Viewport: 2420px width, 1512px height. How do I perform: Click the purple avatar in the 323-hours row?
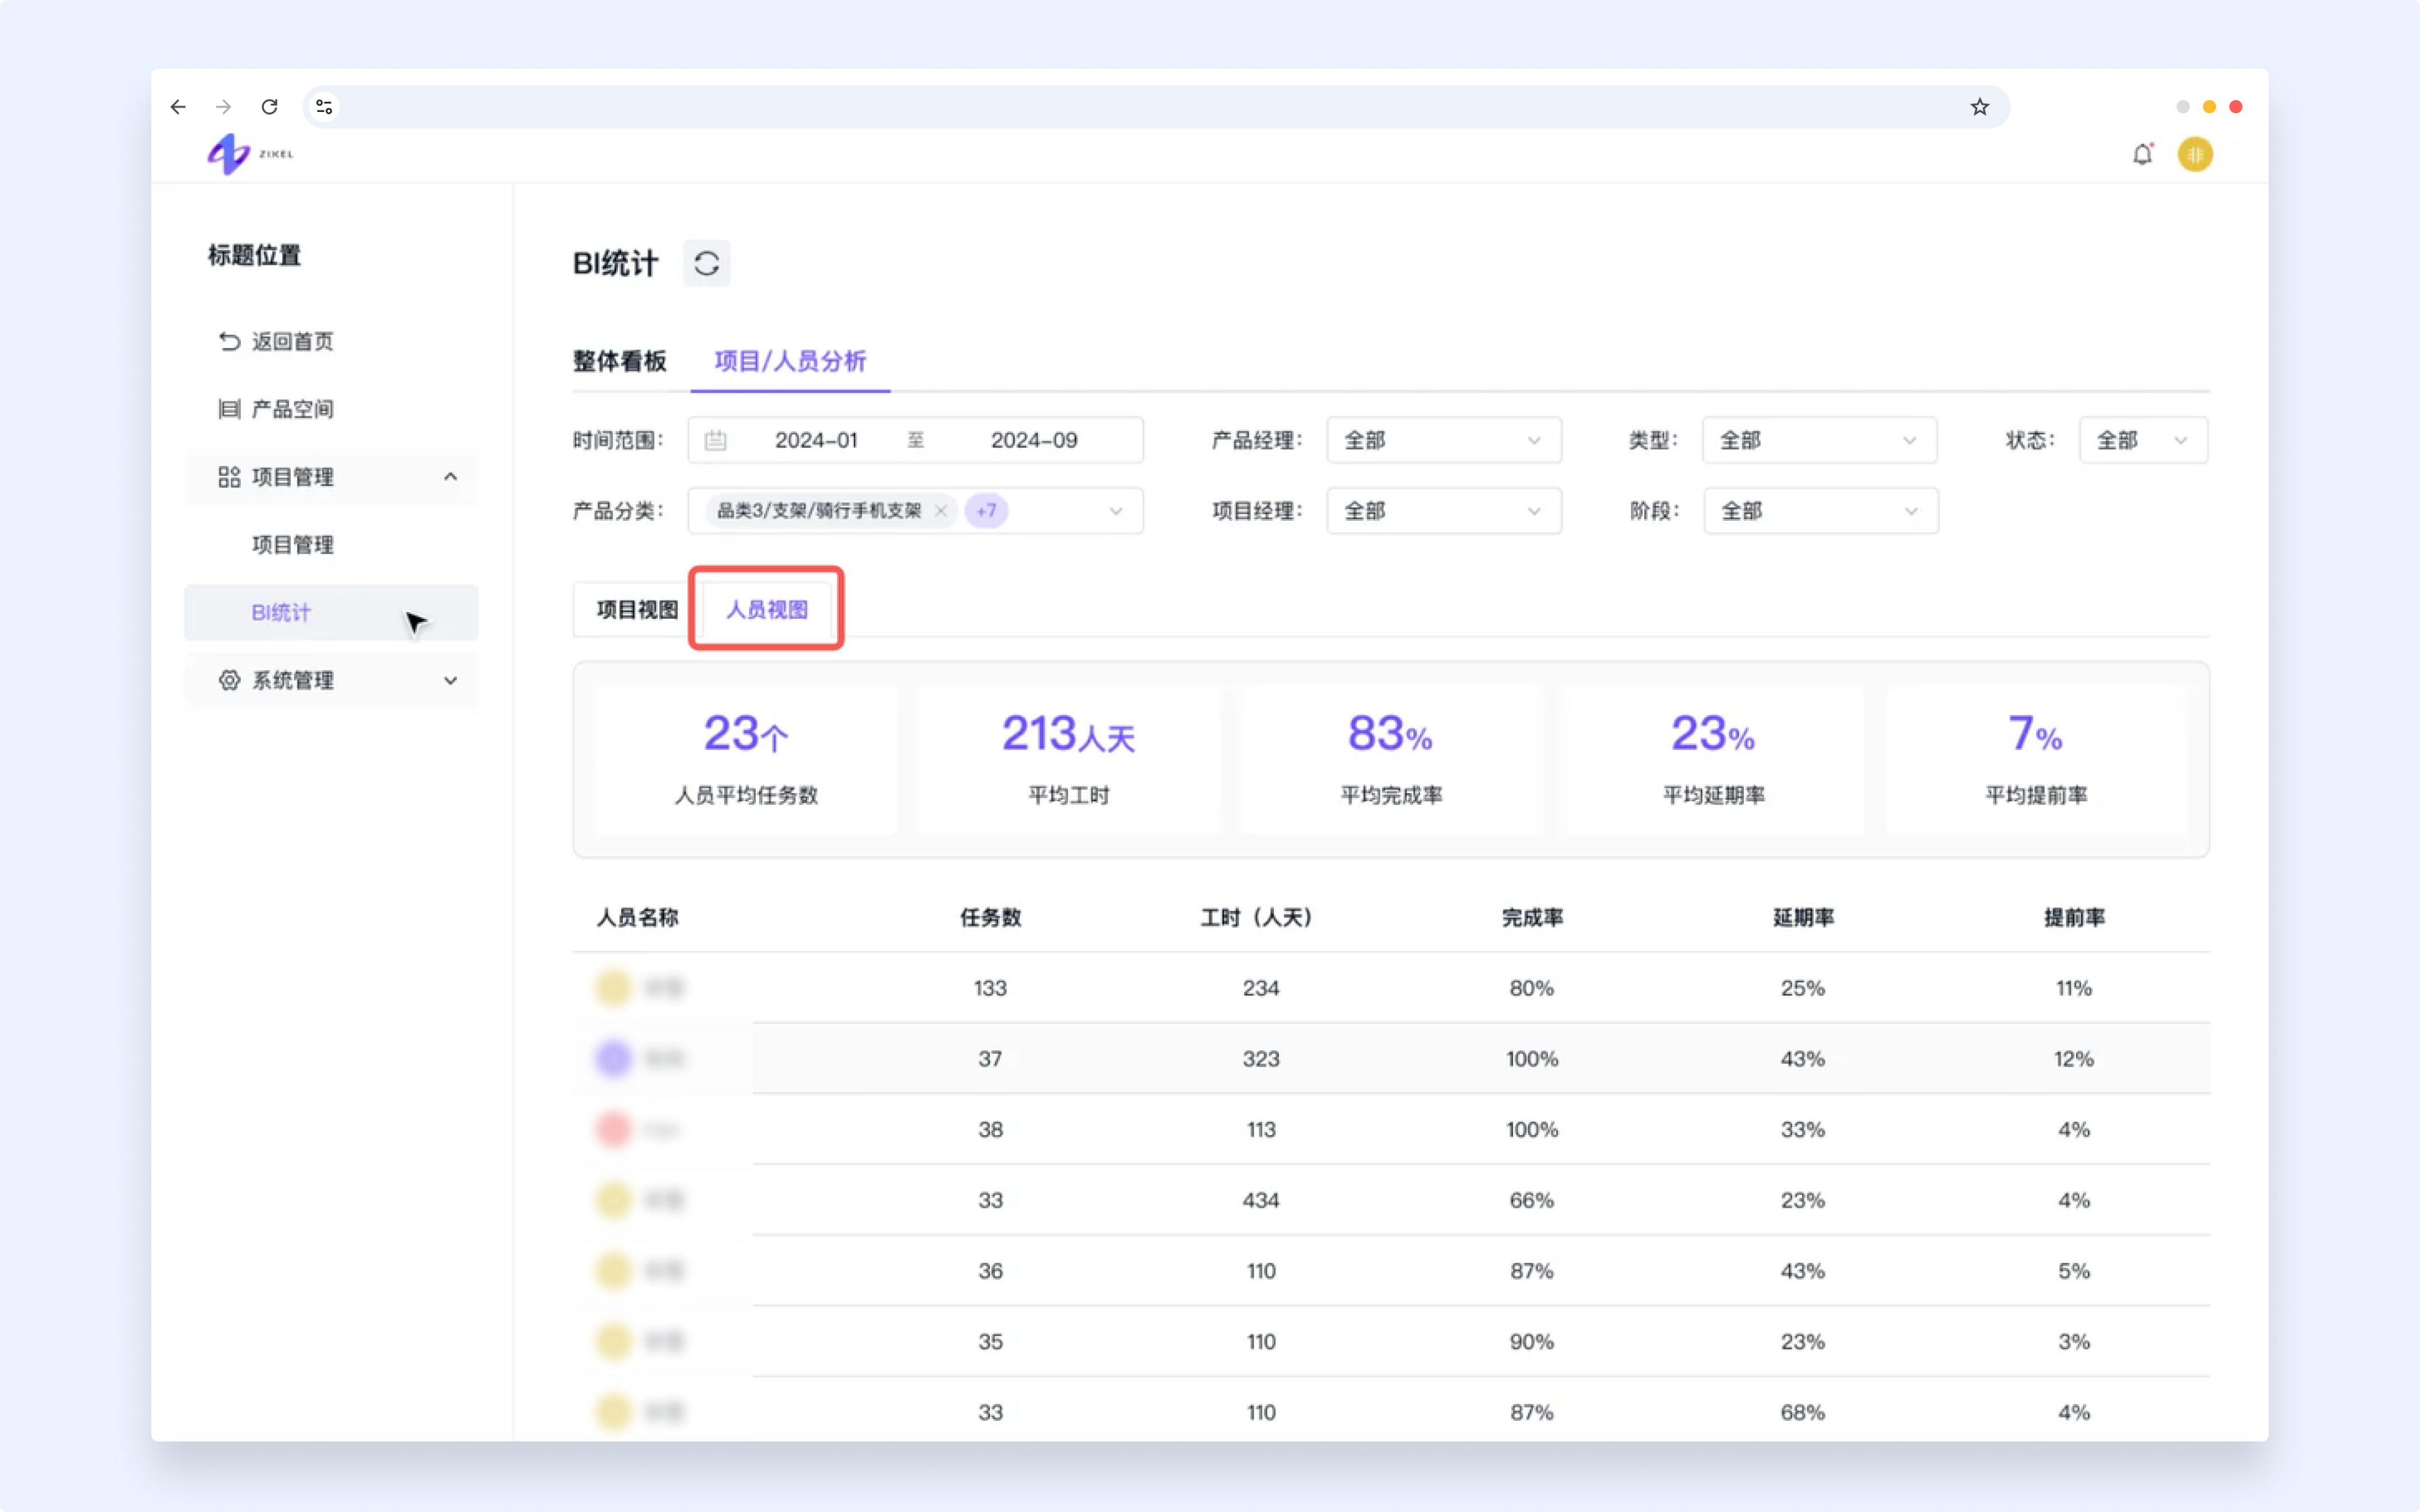614,1058
